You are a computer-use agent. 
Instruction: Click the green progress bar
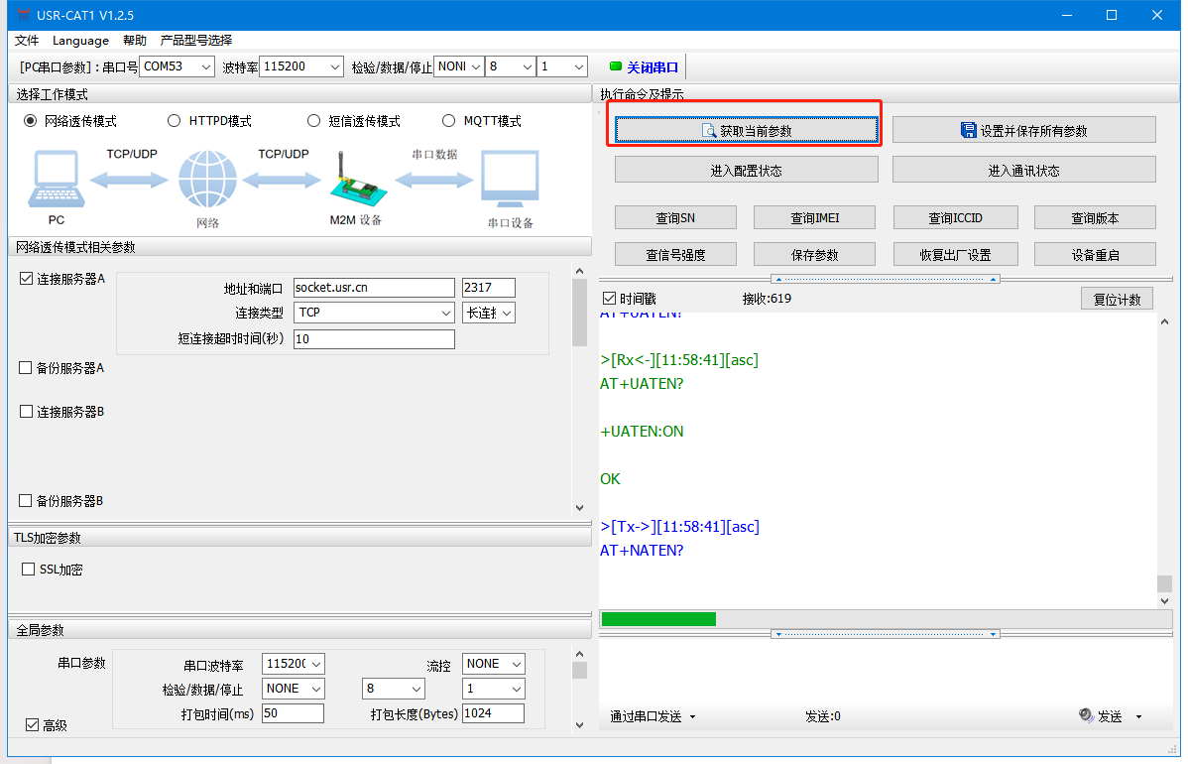658,618
